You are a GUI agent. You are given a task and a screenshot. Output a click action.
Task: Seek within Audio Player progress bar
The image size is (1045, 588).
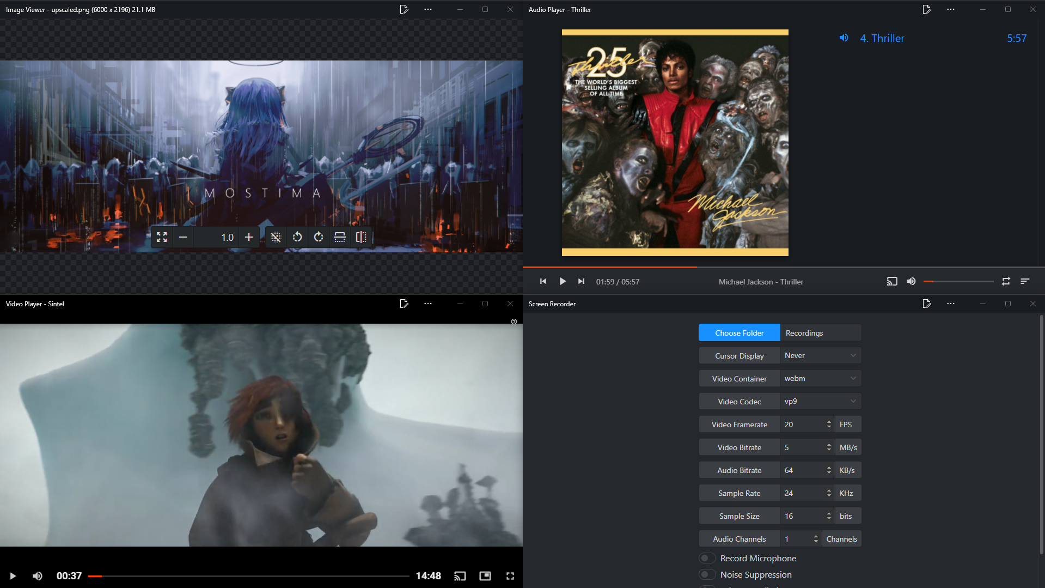click(x=784, y=267)
